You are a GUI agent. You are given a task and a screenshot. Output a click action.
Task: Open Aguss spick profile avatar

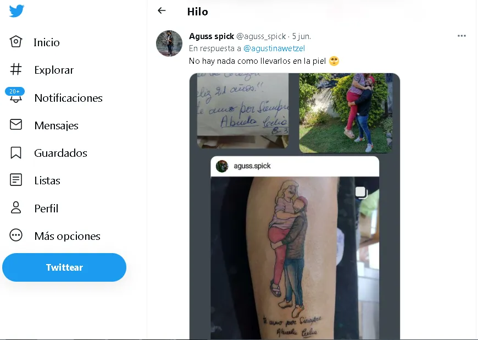pyautogui.click(x=169, y=43)
